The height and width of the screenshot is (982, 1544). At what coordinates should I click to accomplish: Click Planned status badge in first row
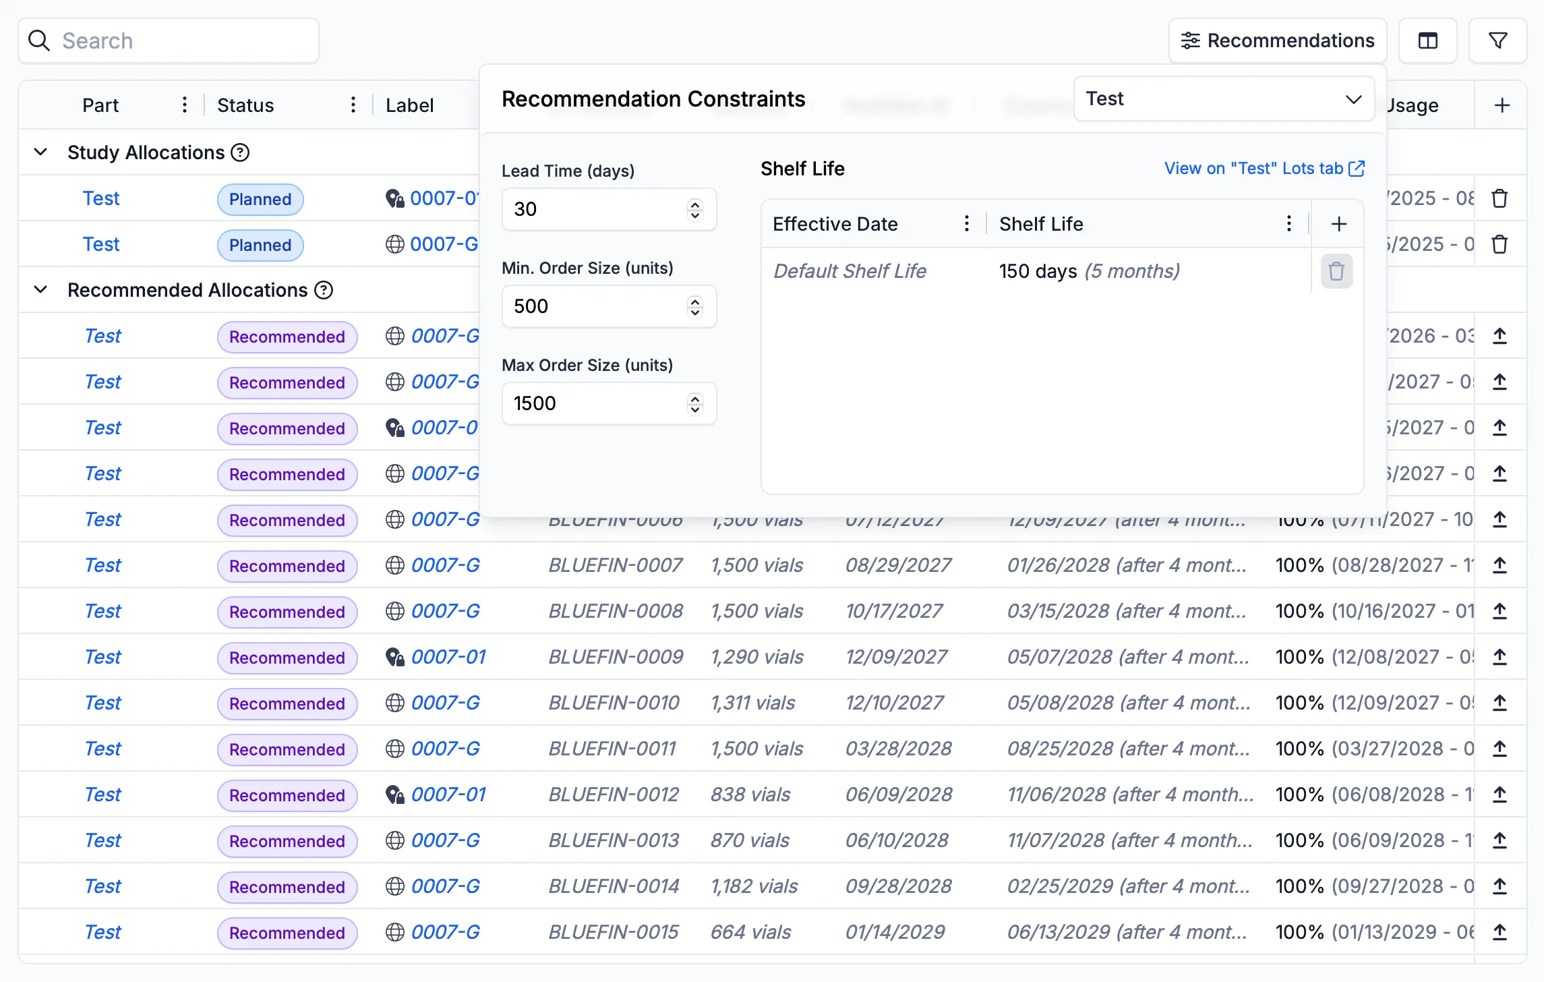(260, 200)
